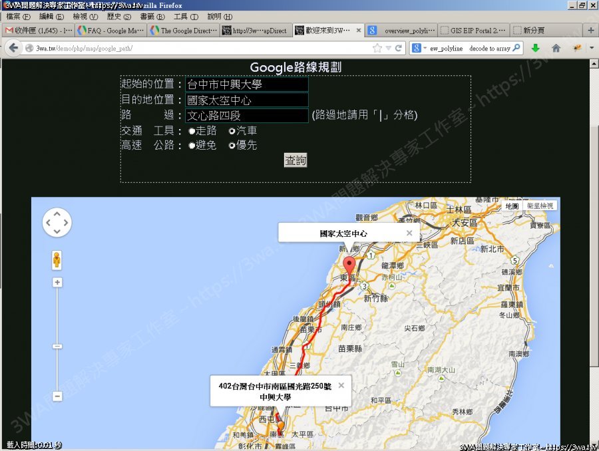Open the 書籤 bookmarks menu

tap(151, 16)
